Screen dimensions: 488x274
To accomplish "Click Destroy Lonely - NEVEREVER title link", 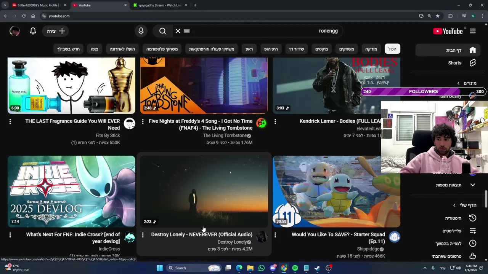I will pos(202,234).
